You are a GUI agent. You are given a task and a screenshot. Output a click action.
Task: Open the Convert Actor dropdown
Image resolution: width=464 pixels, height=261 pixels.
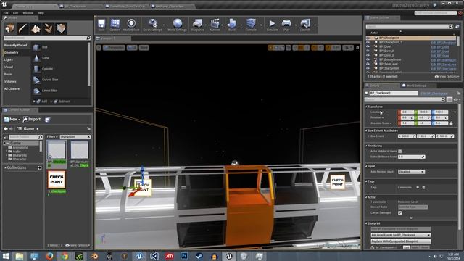(x=413, y=207)
